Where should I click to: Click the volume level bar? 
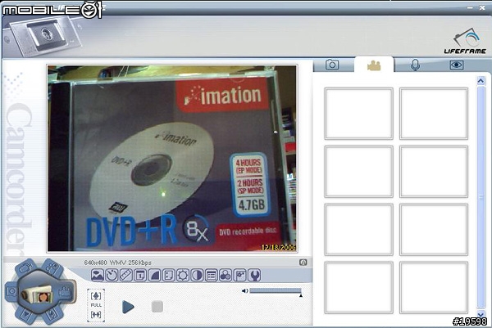tap(276, 290)
